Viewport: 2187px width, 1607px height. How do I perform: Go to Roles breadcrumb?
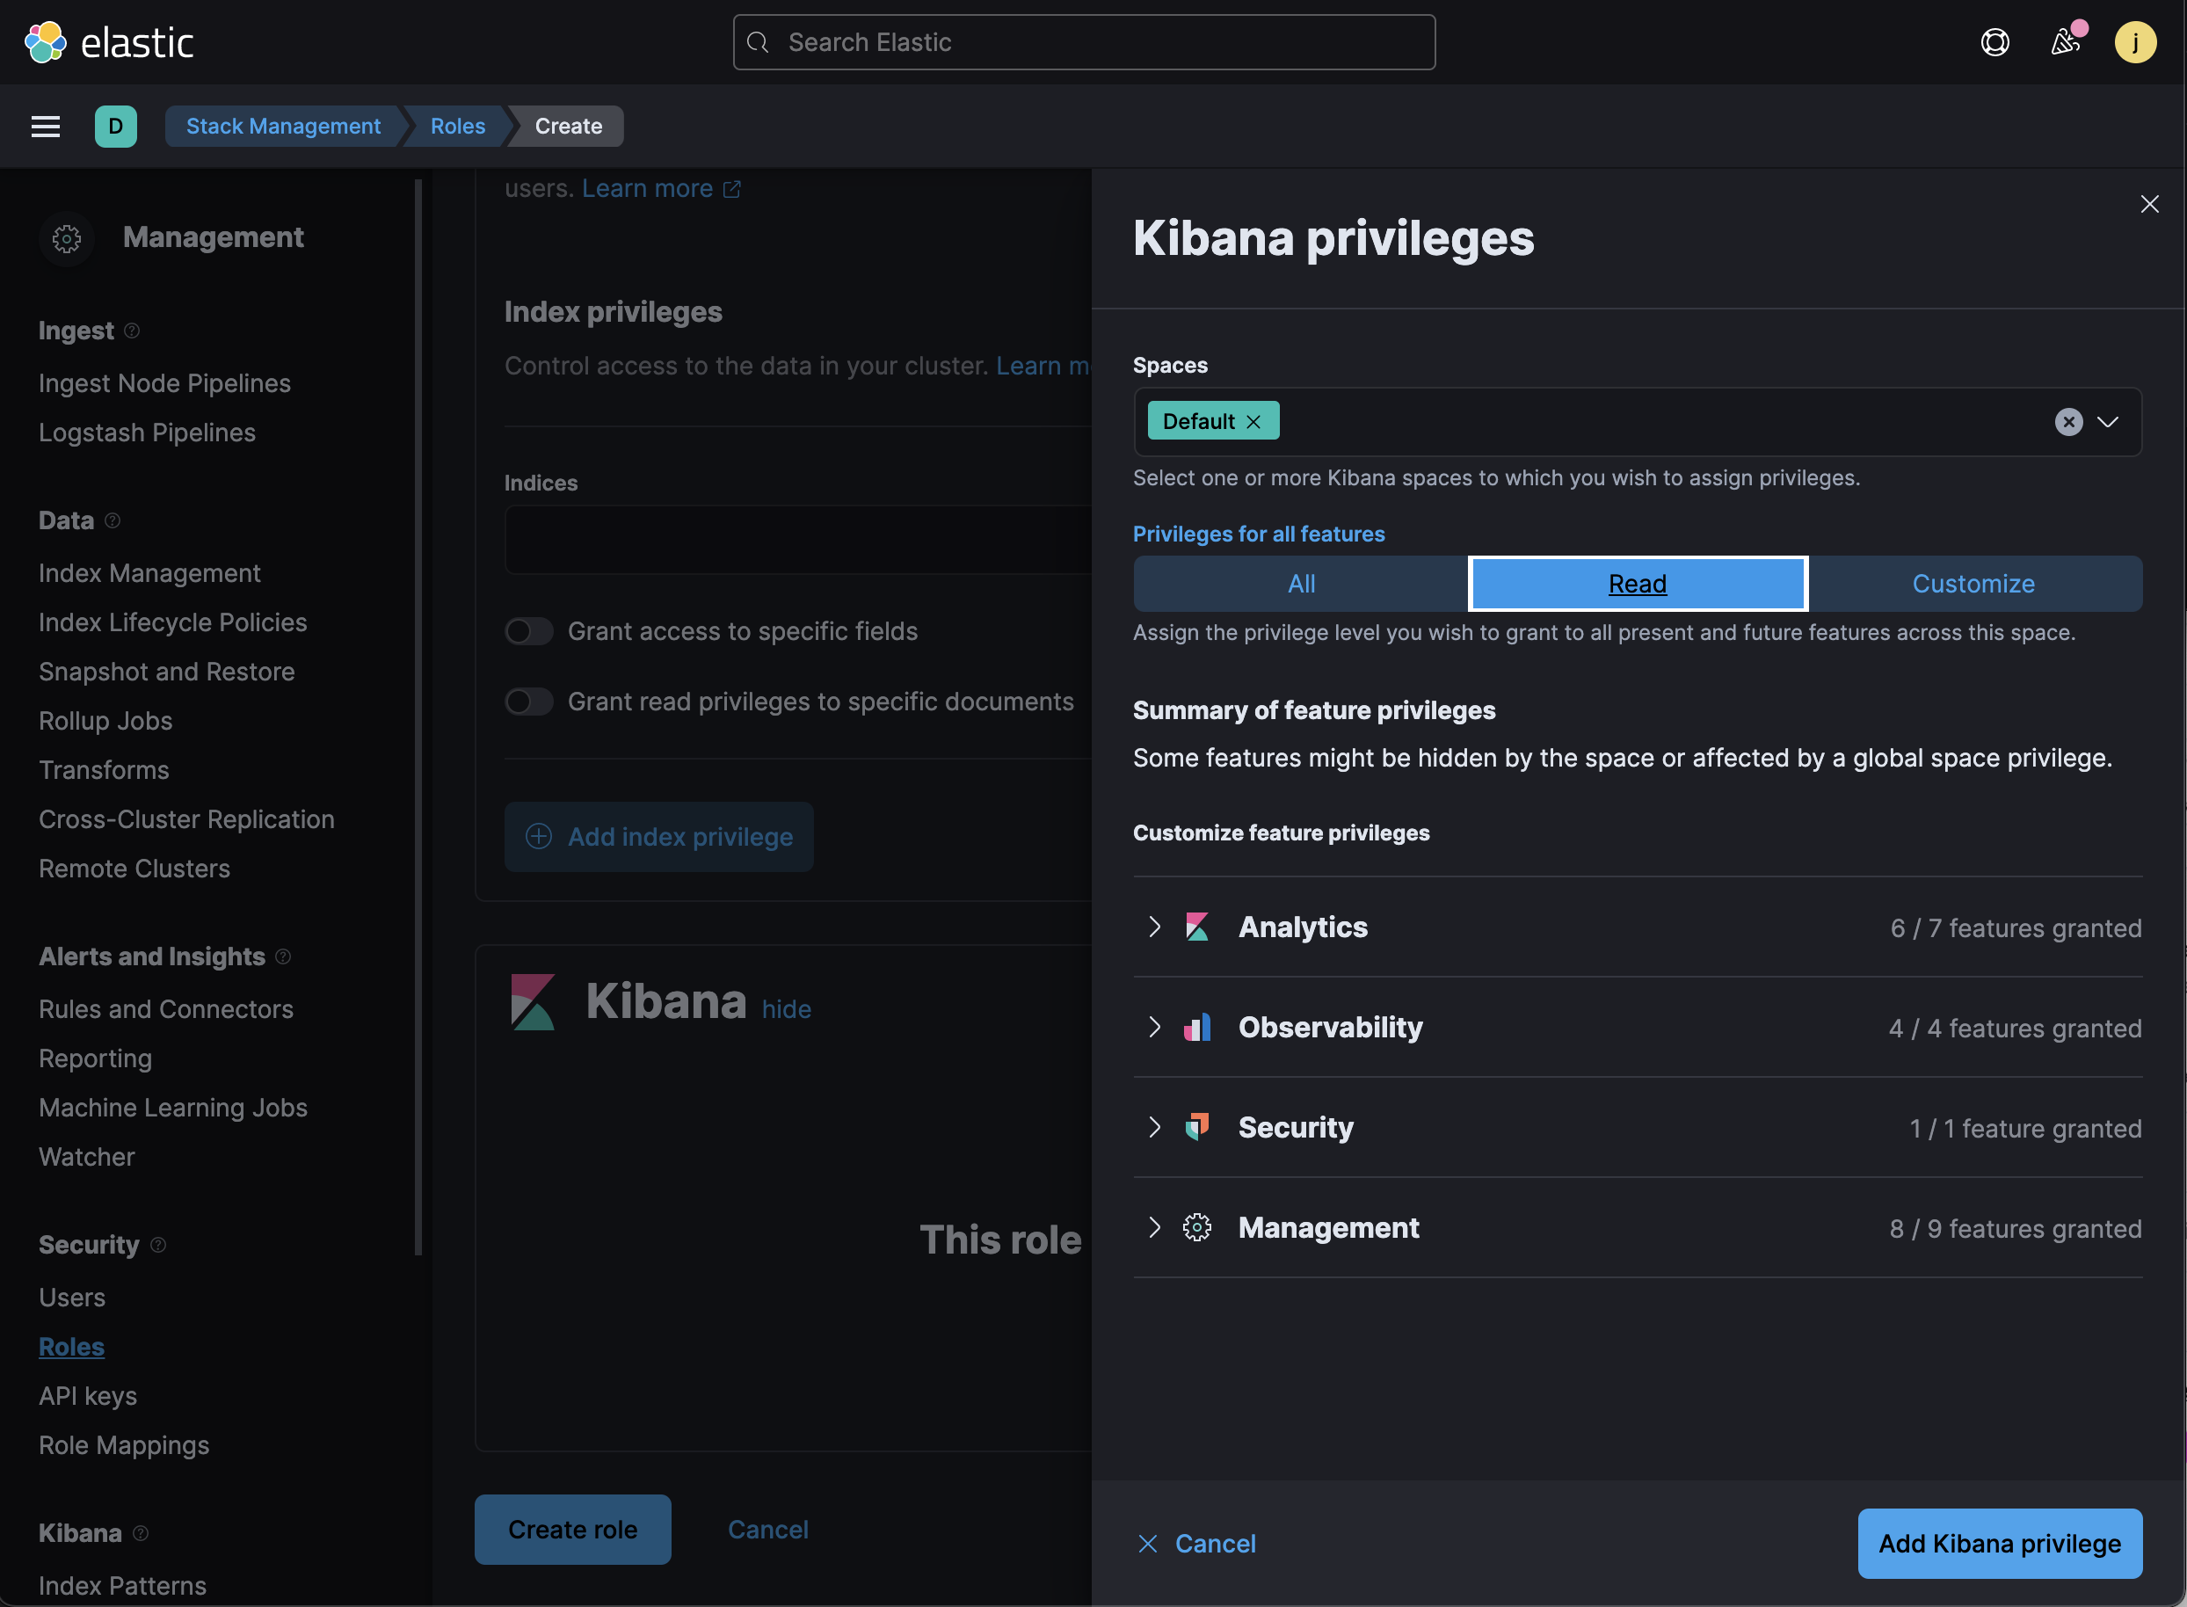[458, 127]
